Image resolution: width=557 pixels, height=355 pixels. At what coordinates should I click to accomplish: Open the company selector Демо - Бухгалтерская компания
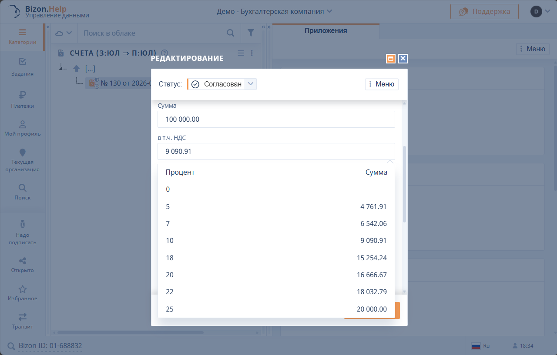click(x=274, y=11)
